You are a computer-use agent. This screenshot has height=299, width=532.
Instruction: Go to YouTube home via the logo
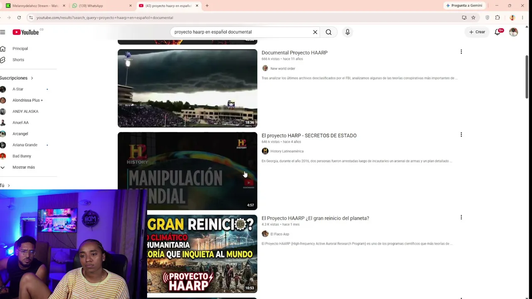25,32
